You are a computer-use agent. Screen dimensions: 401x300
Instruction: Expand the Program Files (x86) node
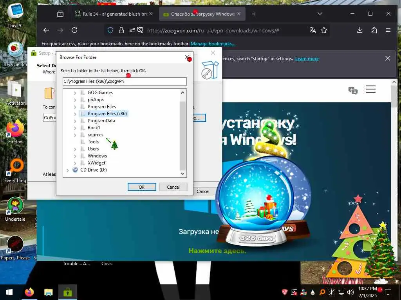tap(75, 114)
